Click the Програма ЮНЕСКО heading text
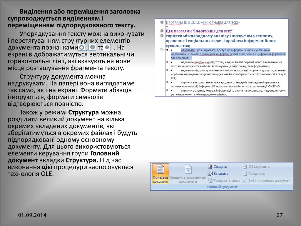Viewport: 301px width, 226px height. click(203, 22)
